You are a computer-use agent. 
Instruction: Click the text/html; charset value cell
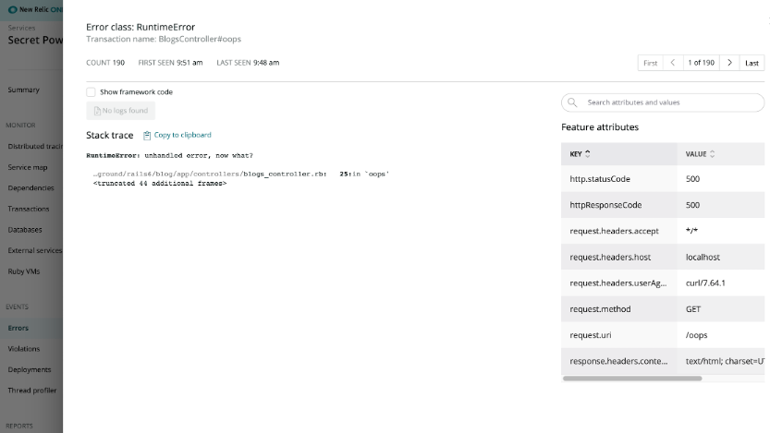click(x=720, y=361)
